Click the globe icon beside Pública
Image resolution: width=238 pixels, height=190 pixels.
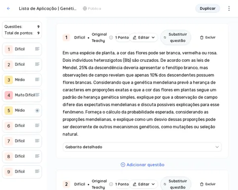(85, 8)
